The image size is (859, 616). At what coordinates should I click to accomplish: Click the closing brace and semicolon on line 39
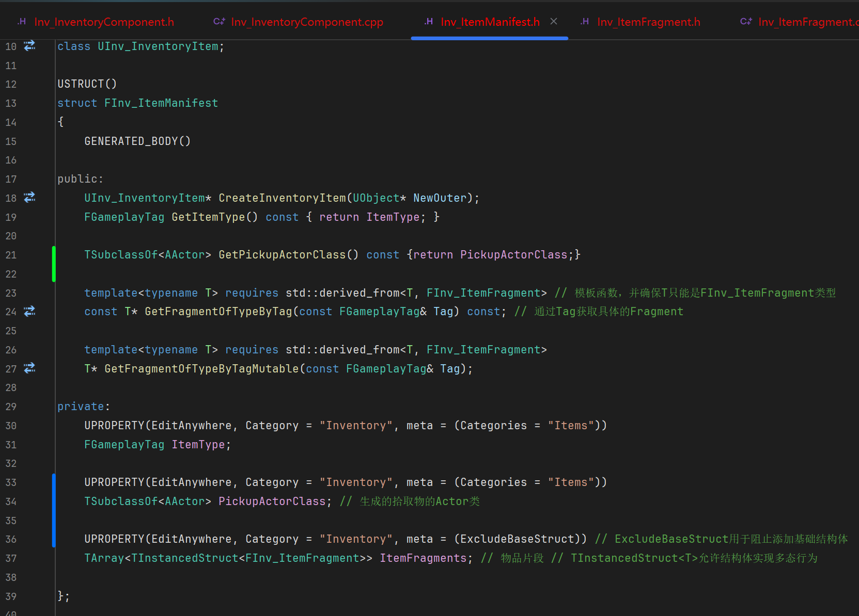tap(64, 596)
